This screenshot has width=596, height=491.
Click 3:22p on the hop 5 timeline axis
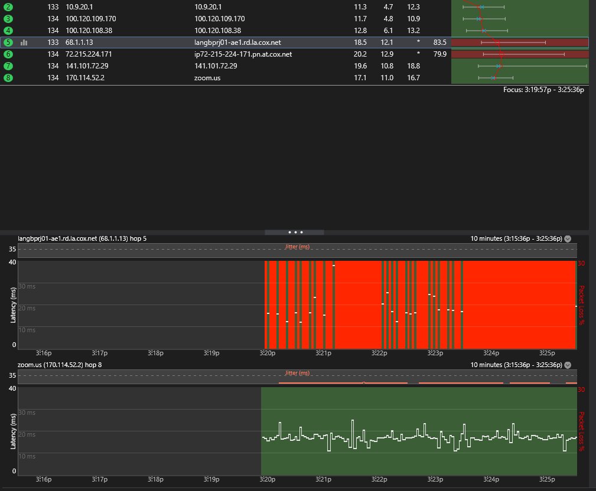(x=379, y=353)
